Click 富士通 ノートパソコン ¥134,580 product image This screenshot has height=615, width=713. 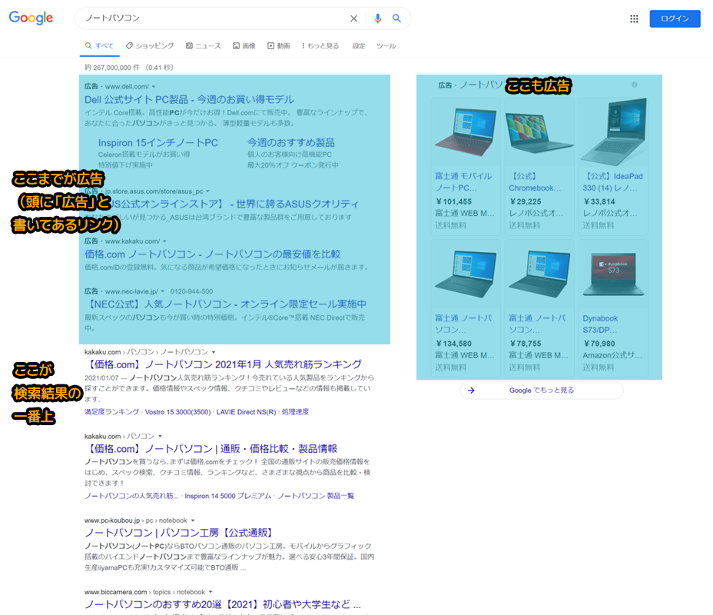(465, 274)
